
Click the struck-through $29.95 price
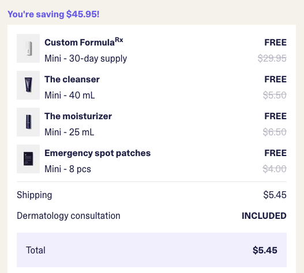(x=272, y=58)
